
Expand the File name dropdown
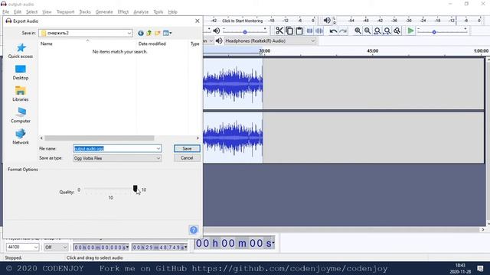coord(158,149)
